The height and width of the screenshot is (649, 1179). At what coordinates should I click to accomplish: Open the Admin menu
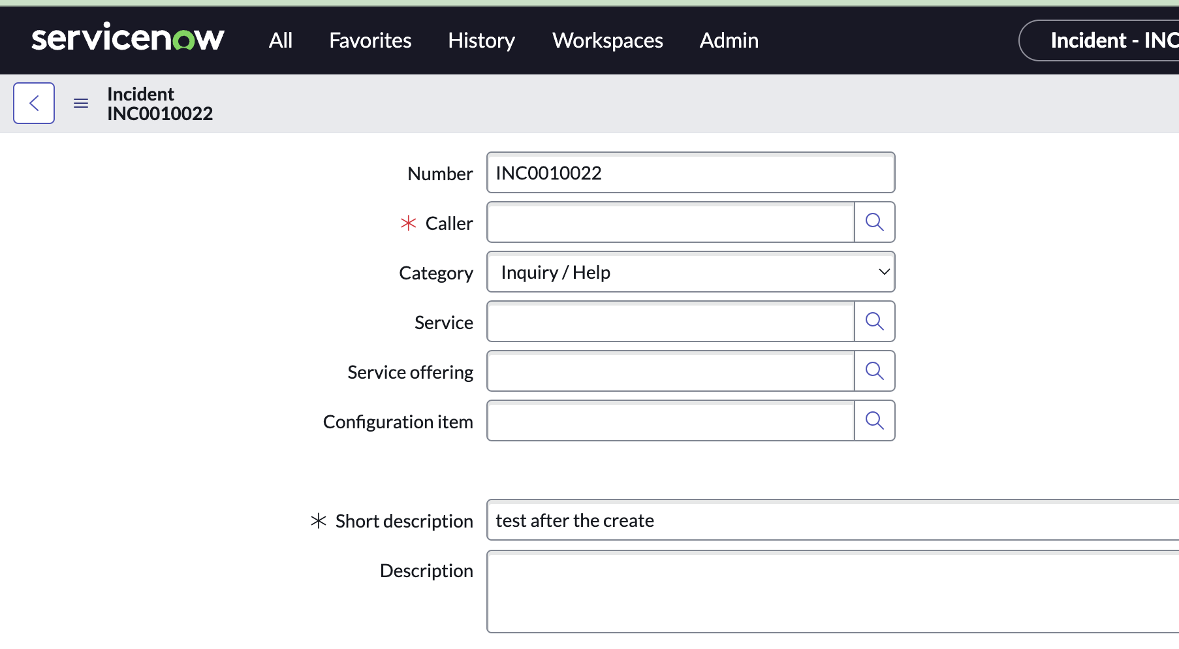729,40
